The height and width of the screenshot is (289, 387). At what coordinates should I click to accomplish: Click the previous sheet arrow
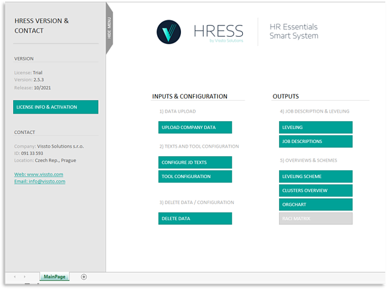[x=15, y=277]
